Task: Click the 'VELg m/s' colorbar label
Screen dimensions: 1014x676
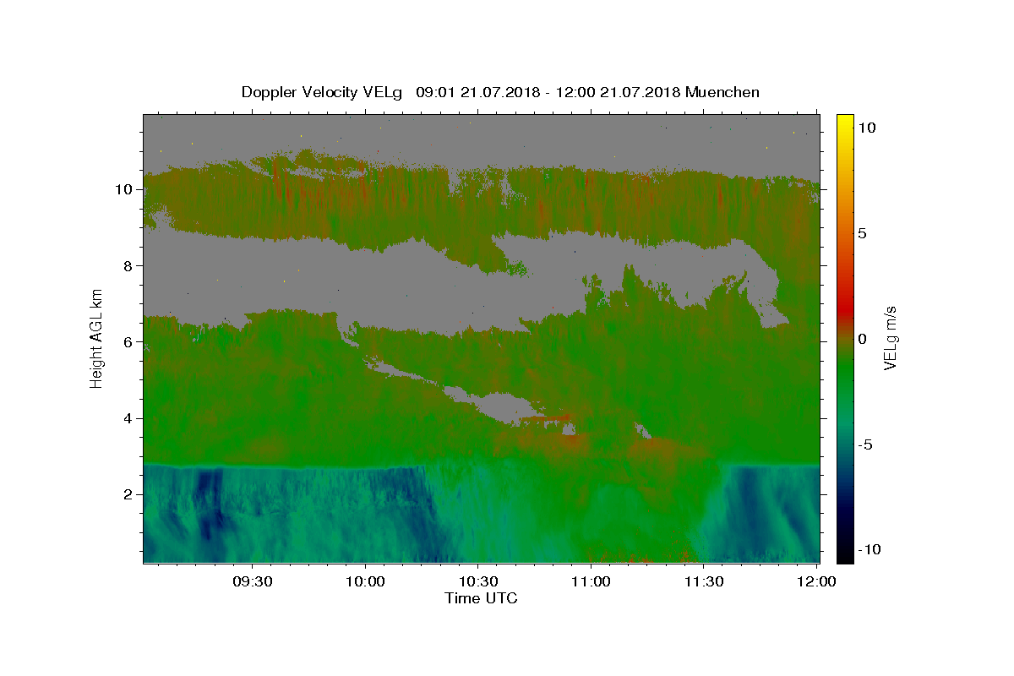Action: [x=890, y=338]
